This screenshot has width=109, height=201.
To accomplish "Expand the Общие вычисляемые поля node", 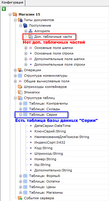I will tap(15, 81).
